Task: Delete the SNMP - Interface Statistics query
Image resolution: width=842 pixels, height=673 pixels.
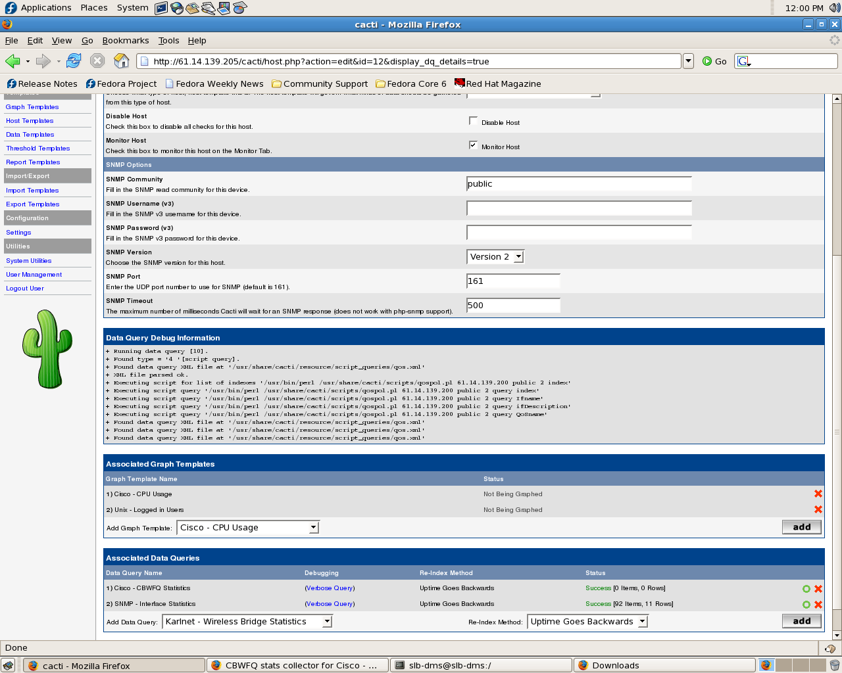Action: 818,605
